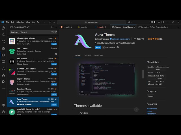Install the Aura Theme extension
Screen dimensions: 181x135
[98, 47]
